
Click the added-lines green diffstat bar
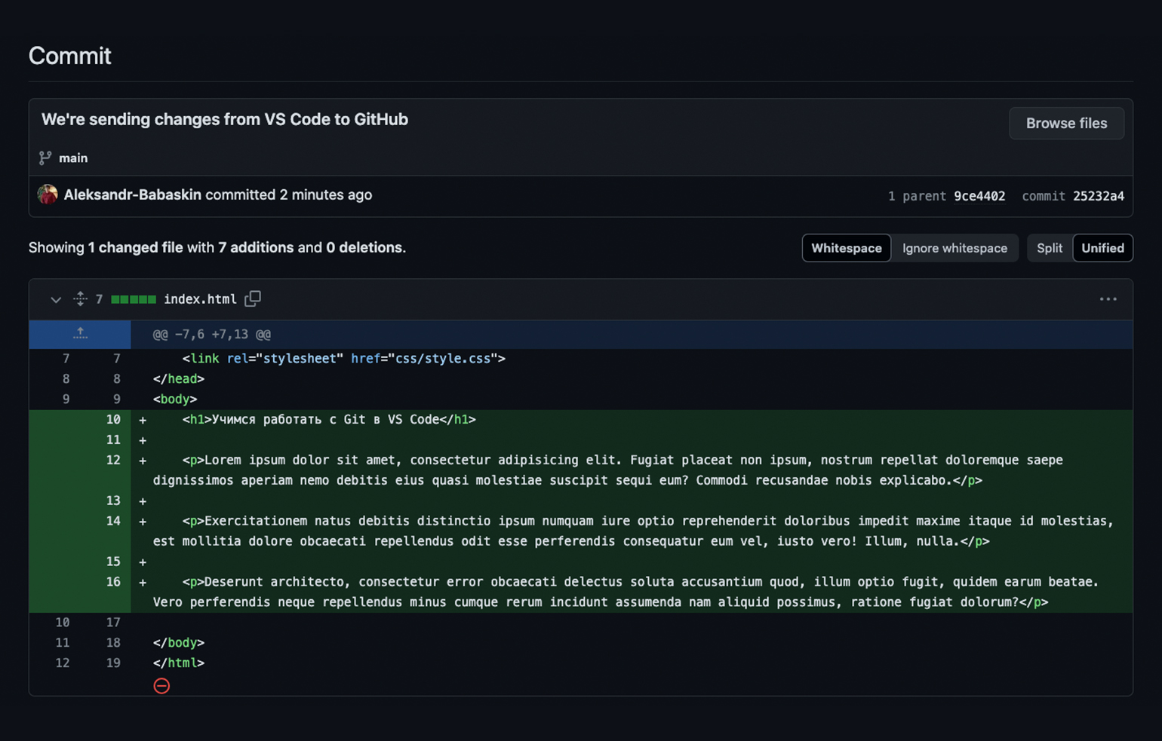point(134,299)
